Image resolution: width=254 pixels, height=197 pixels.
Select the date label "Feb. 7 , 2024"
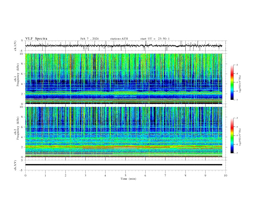coord(89,39)
